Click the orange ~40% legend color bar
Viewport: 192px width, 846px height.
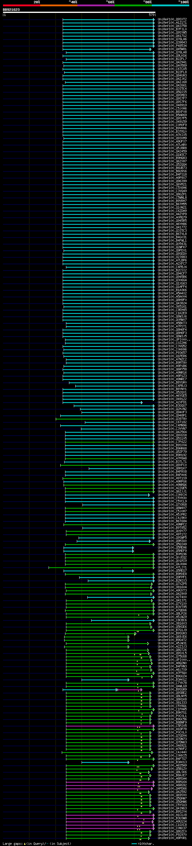point(59,5)
